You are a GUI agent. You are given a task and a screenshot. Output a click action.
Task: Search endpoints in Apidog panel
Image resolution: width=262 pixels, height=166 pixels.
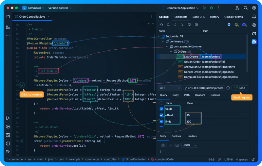point(168,25)
